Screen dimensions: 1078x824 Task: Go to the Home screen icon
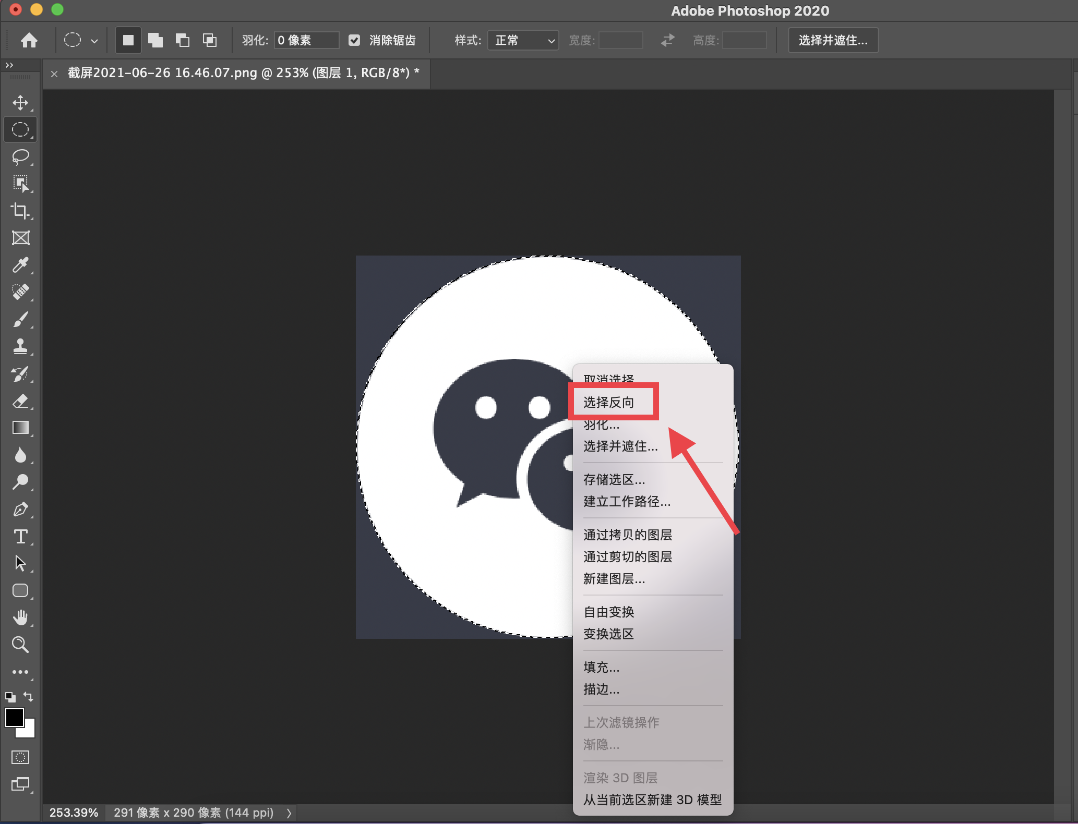click(29, 40)
